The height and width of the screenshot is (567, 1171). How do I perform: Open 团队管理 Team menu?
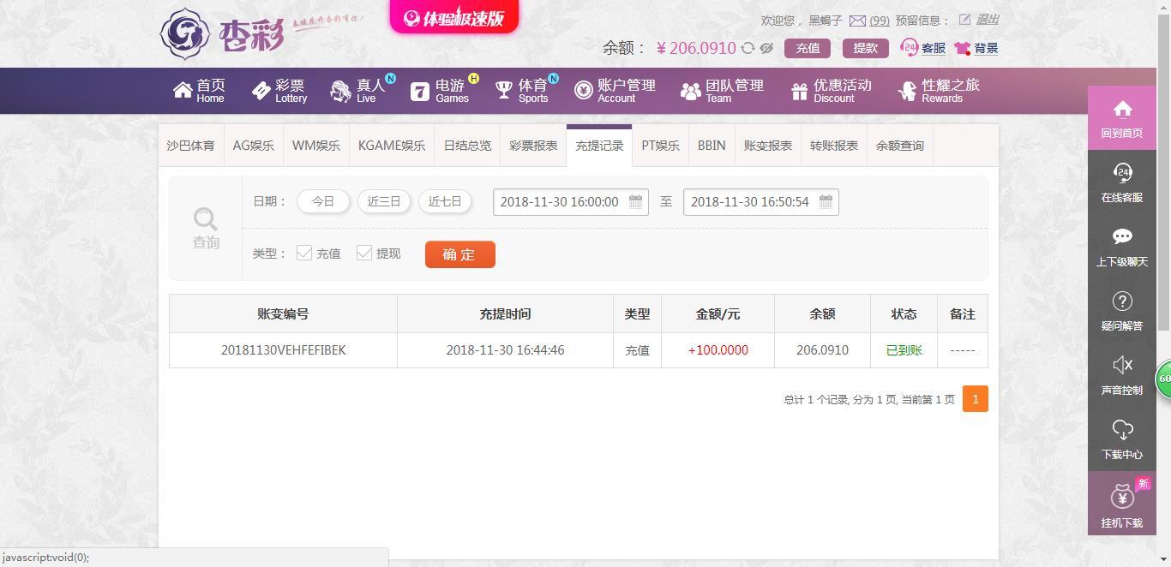(x=722, y=91)
